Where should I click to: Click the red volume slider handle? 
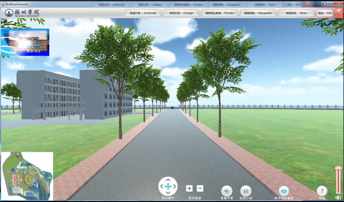[x=338, y=168]
